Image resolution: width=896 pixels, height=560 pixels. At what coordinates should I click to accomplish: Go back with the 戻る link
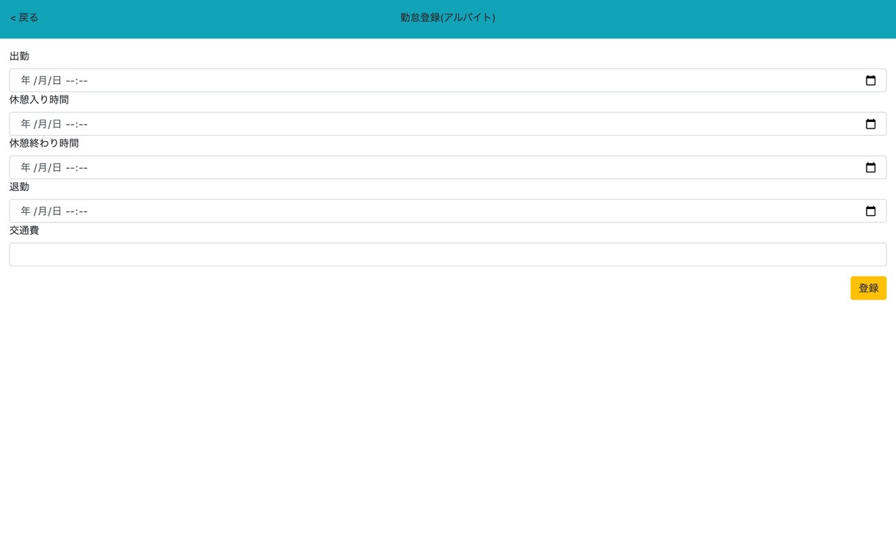click(24, 18)
